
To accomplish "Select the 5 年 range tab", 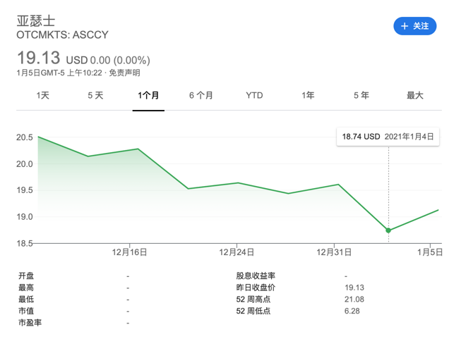I will click(x=361, y=95).
